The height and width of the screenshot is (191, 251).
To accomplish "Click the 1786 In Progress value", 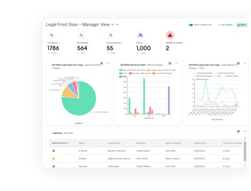I will point(53,48).
